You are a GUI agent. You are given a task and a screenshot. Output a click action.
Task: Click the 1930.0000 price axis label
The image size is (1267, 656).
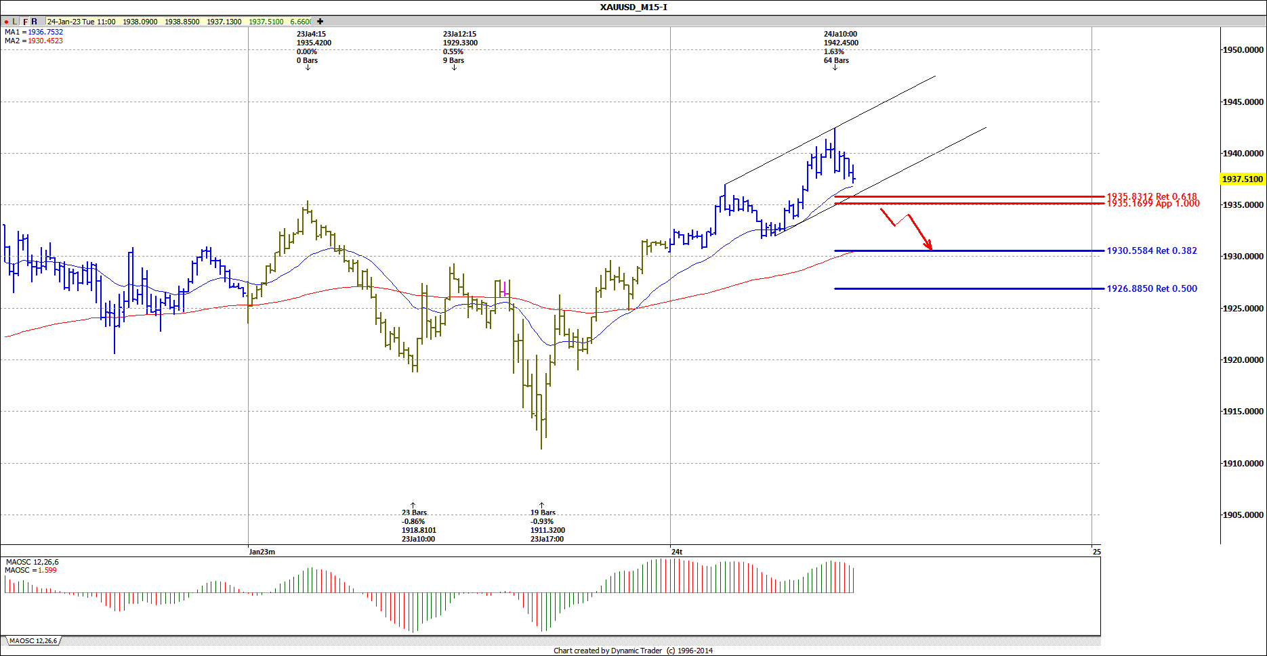1243,257
